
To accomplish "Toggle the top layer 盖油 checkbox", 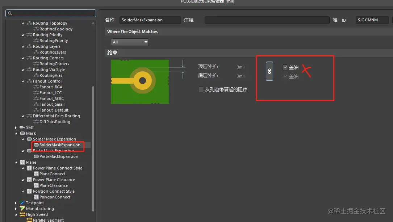I will [285, 67].
